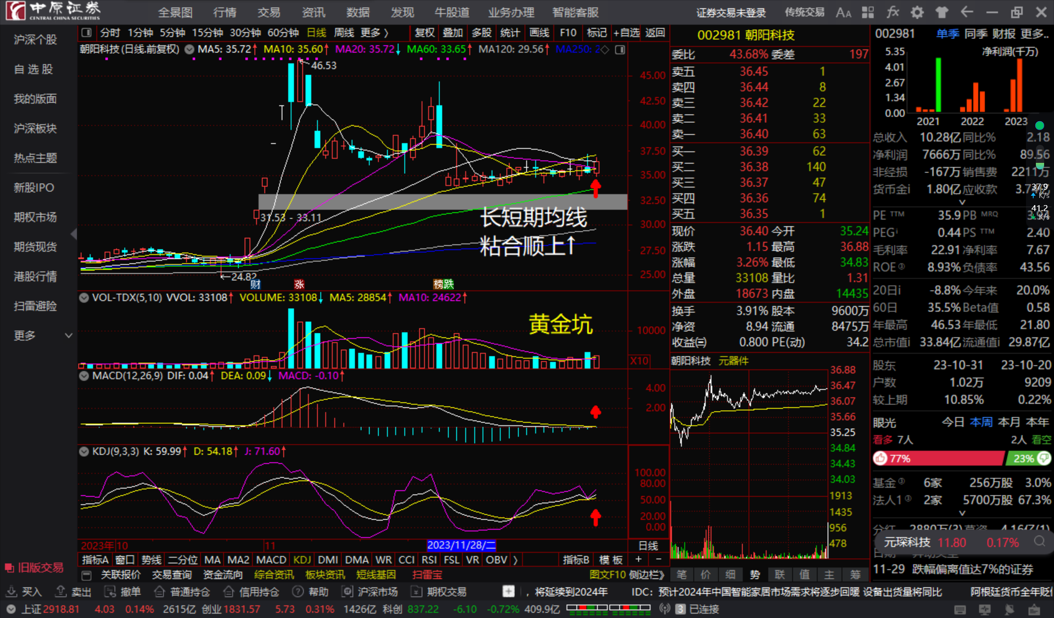Image resolution: width=1054 pixels, height=618 pixels.
Task: Open the briefcase icon in status bar
Action: (x=1034, y=609)
